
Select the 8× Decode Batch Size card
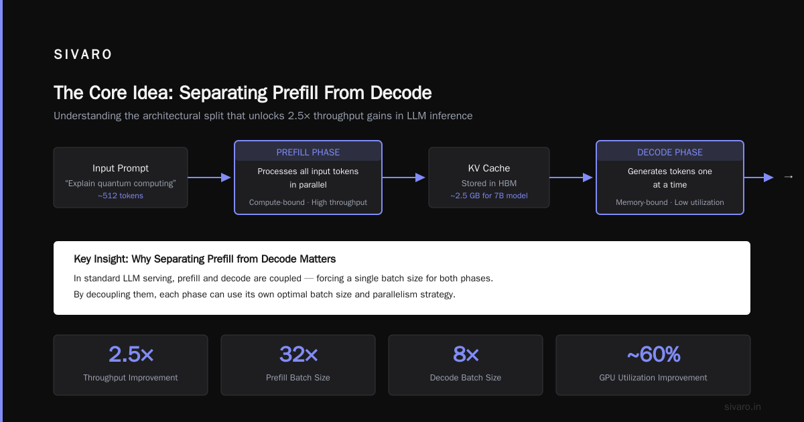tap(466, 365)
